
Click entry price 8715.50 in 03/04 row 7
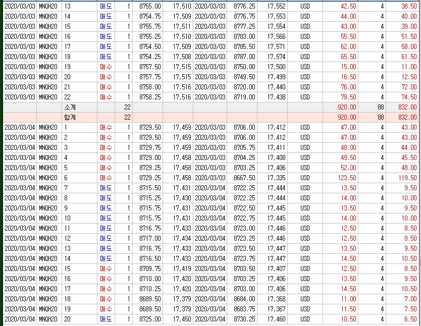tap(150, 188)
